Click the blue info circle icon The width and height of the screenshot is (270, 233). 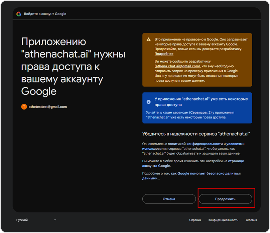[149, 102]
